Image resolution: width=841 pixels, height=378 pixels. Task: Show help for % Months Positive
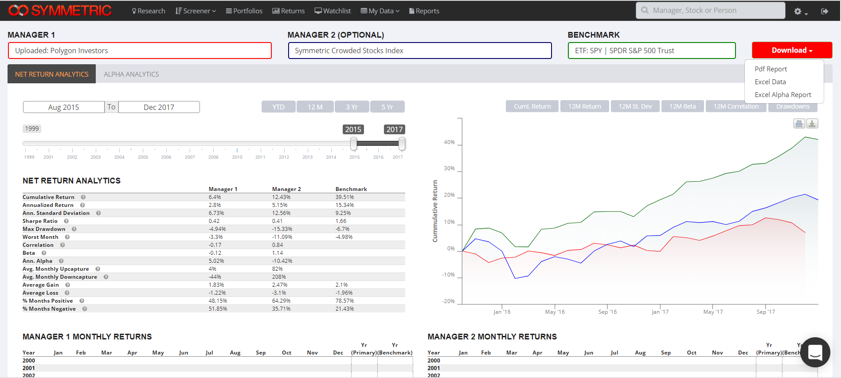(x=82, y=301)
